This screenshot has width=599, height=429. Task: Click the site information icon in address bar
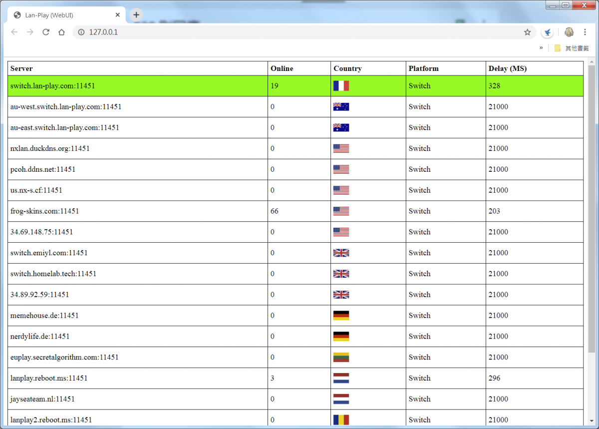(81, 32)
